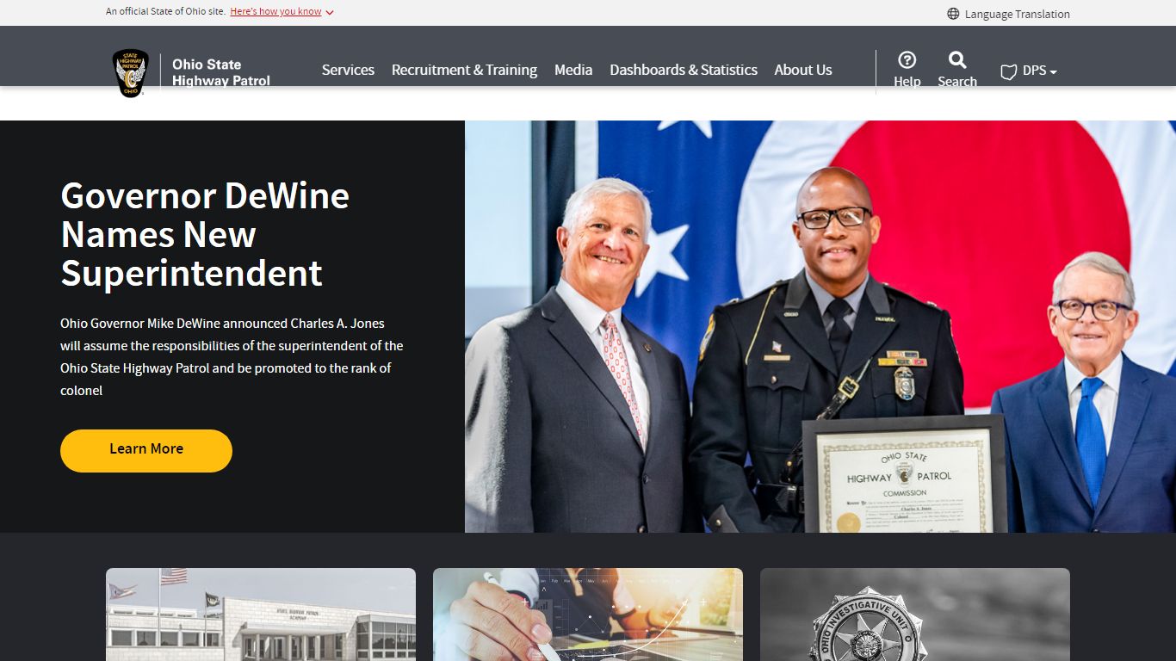
Task: Click the Ohio State Highway Patrol badge logo
Action: click(x=131, y=73)
